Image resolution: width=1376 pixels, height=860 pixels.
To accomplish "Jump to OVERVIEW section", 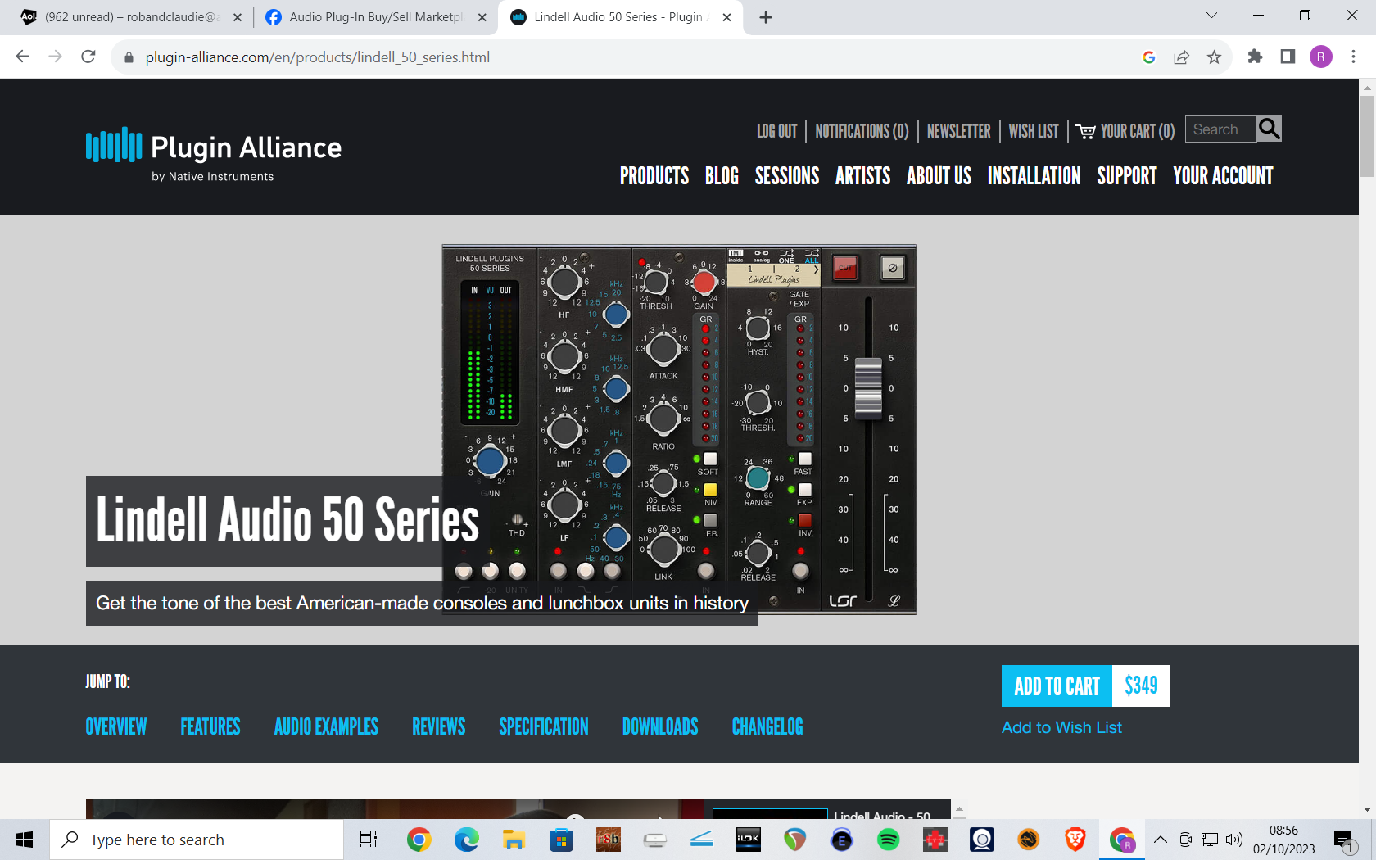I will click(116, 726).
